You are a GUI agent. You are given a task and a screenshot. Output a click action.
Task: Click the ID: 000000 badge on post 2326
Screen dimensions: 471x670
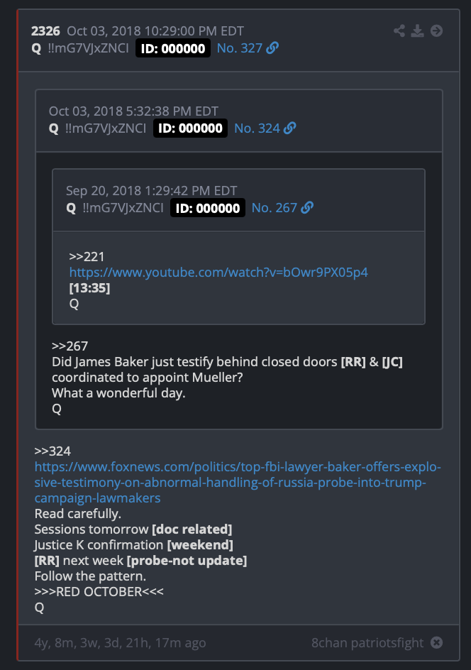[x=173, y=48]
